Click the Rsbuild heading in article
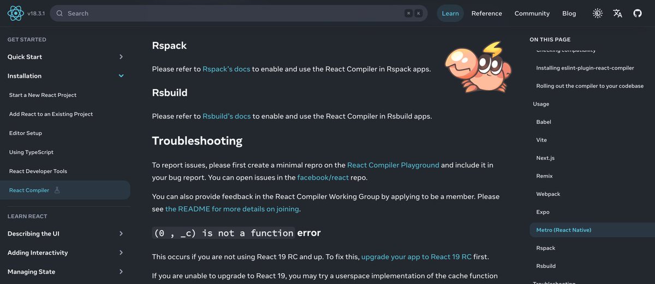The height and width of the screenshot is (284, 655). pyautogui.click(x=170, y=92)
